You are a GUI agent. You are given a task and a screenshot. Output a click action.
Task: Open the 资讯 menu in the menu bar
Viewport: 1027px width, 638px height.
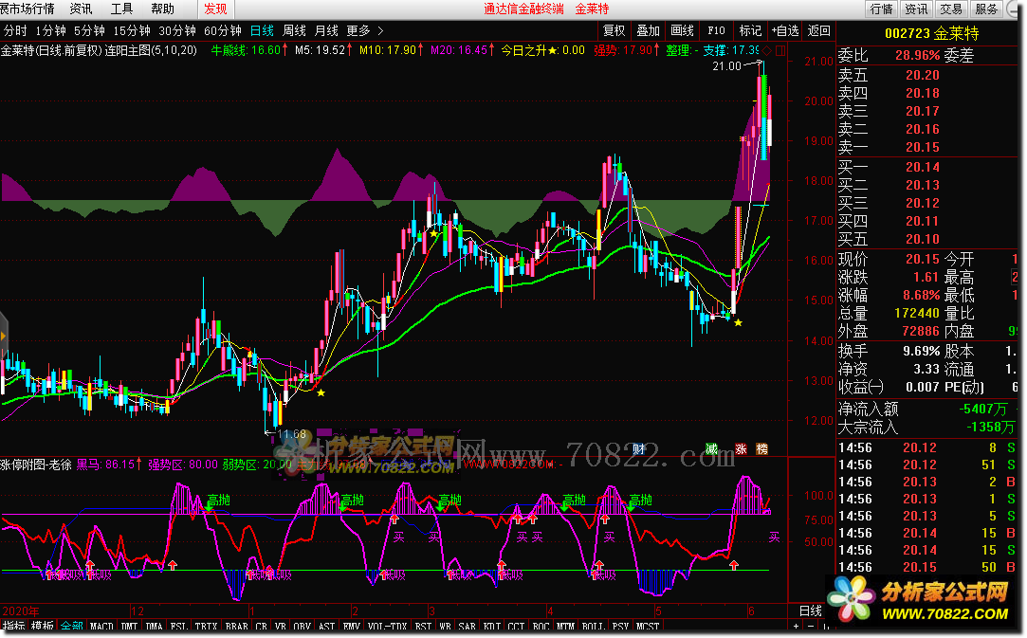click(x=82, y=9)
